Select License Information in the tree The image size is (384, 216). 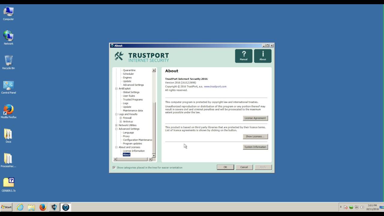(x=134, y=151)
